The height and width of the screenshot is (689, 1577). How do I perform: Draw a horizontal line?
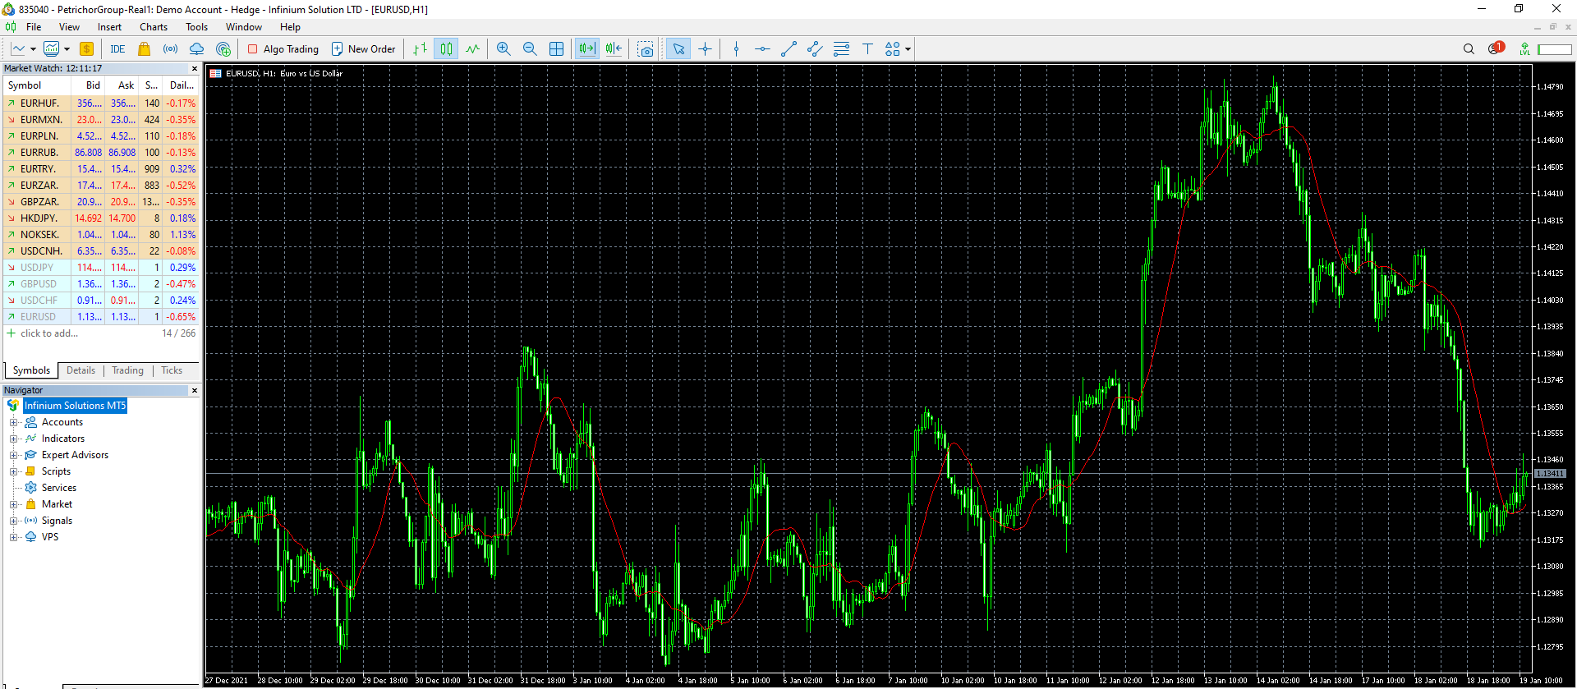762,49
